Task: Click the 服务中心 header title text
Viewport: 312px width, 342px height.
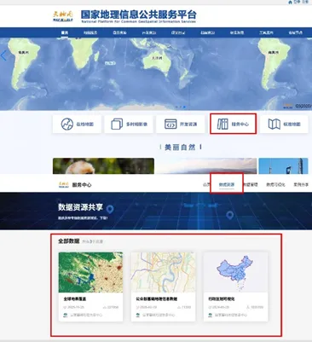Action: coord(82,185)
